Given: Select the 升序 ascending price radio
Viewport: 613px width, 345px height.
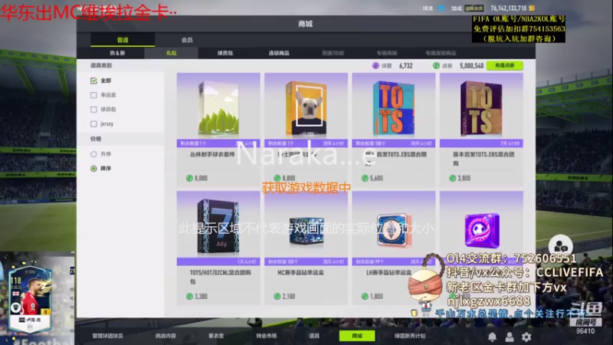Looking at the screenshot, I should [x=93, y=154].
